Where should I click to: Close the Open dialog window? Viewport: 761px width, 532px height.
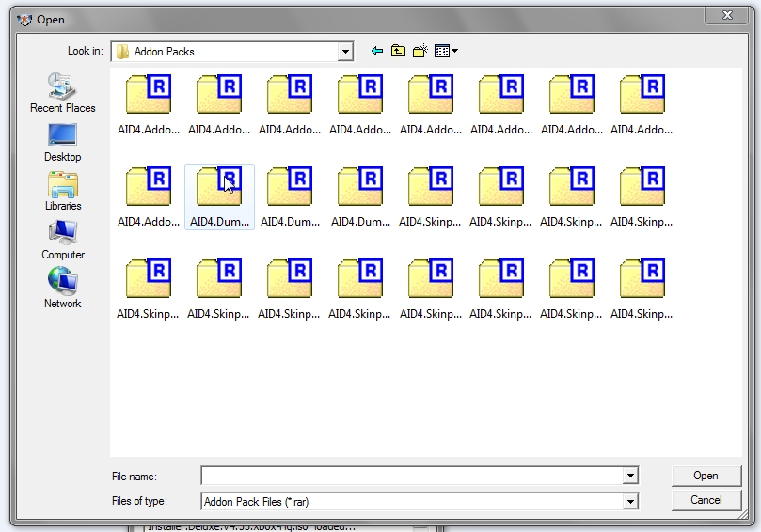pyautogui.click(x=728, y=15)
